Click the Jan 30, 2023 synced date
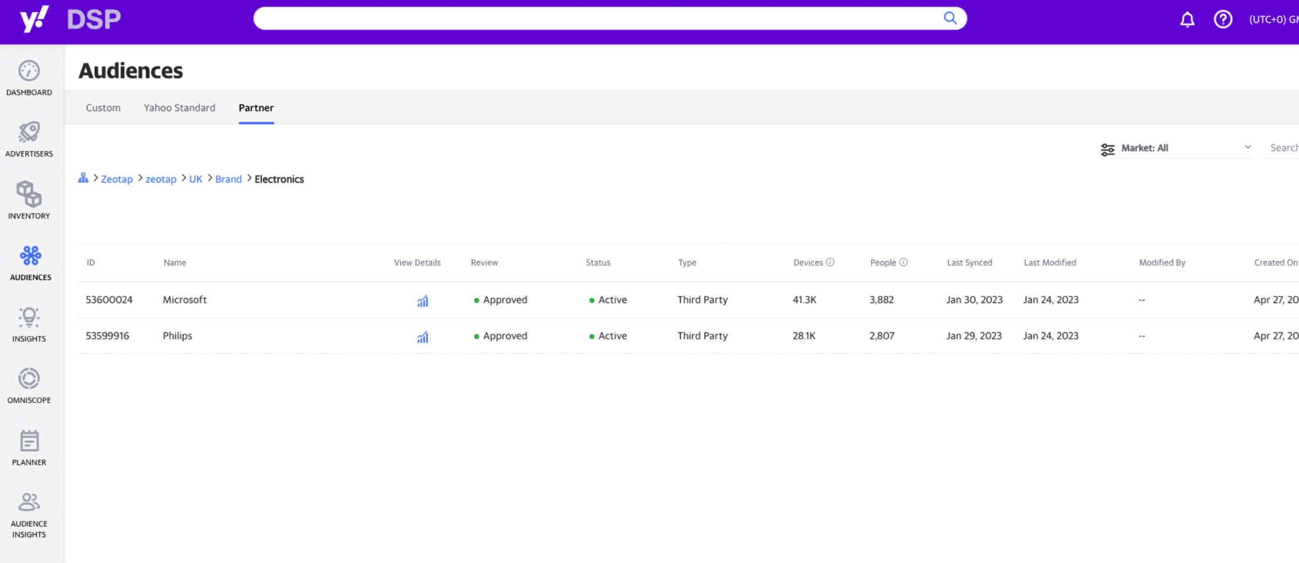The image size is (1299, 563). pos(974,300)
